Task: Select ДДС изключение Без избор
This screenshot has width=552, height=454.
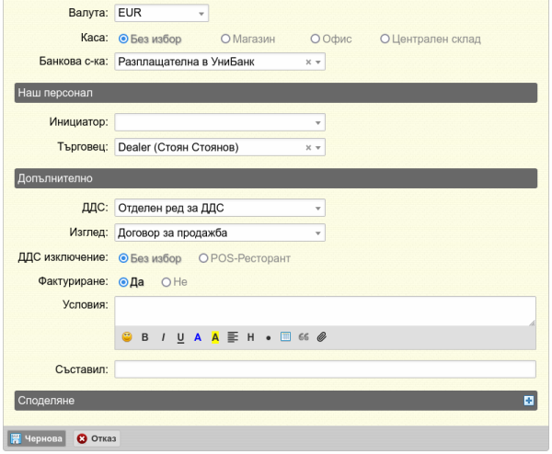Action: [123, 258]
